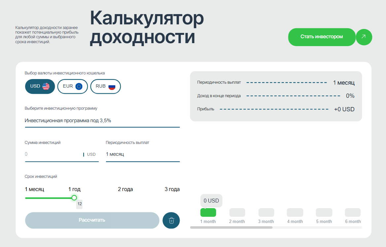Select the 2 month chart bar
Screen dimensions: 386x247
click(x=237, y=212)
